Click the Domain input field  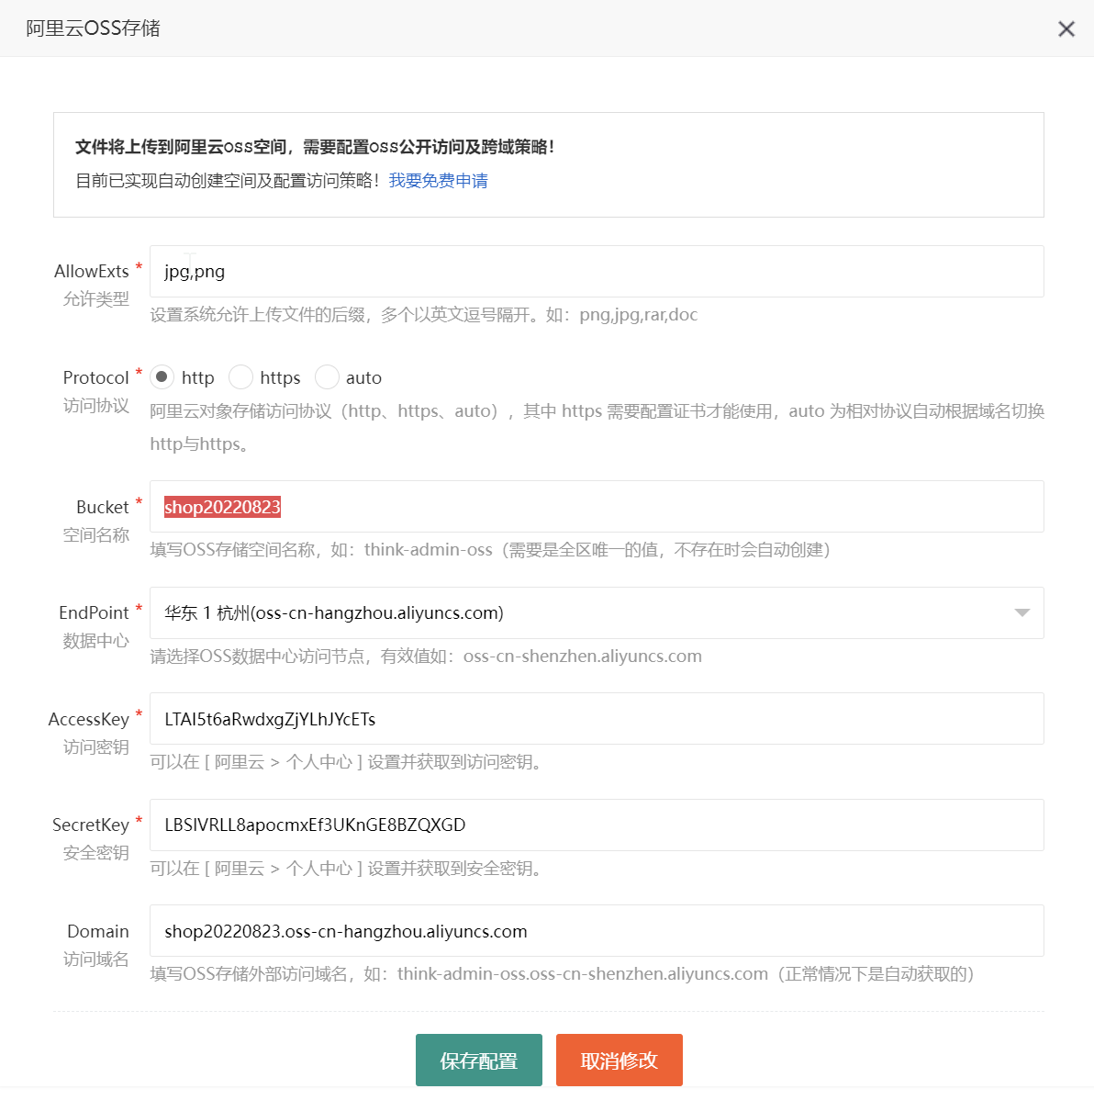[x=597, y=931]
